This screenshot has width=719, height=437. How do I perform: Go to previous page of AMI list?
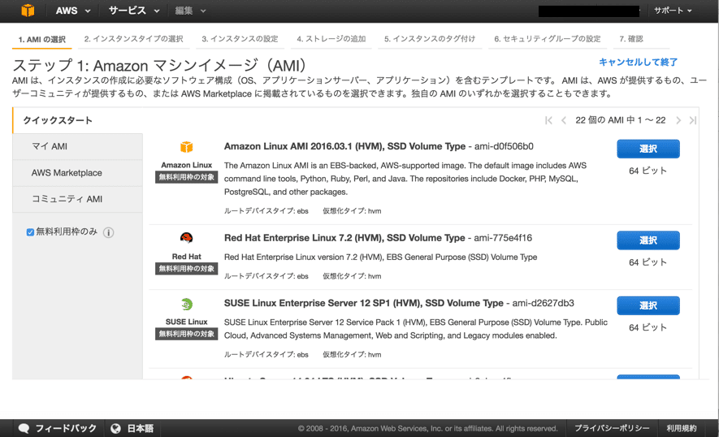pyautogui.click(x=564, y=120)
